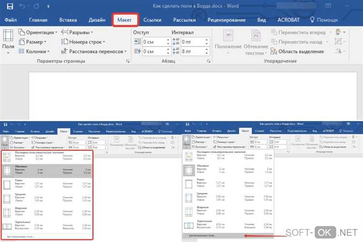Select last custom margins preset in bottom-left window

47,157
